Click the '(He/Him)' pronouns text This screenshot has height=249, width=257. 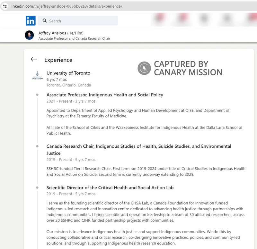tap(75, 33)
